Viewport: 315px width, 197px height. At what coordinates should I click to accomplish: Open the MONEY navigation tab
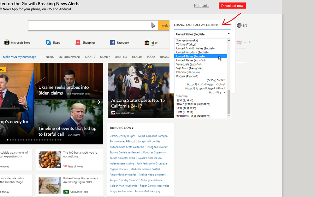tap(105, 57)
